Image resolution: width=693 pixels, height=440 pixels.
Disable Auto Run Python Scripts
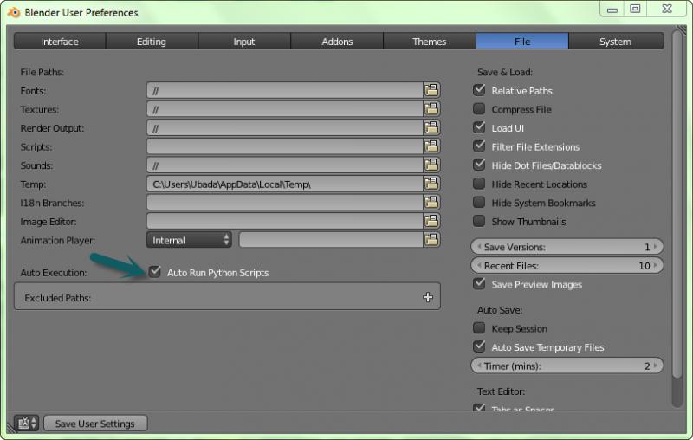155,272
